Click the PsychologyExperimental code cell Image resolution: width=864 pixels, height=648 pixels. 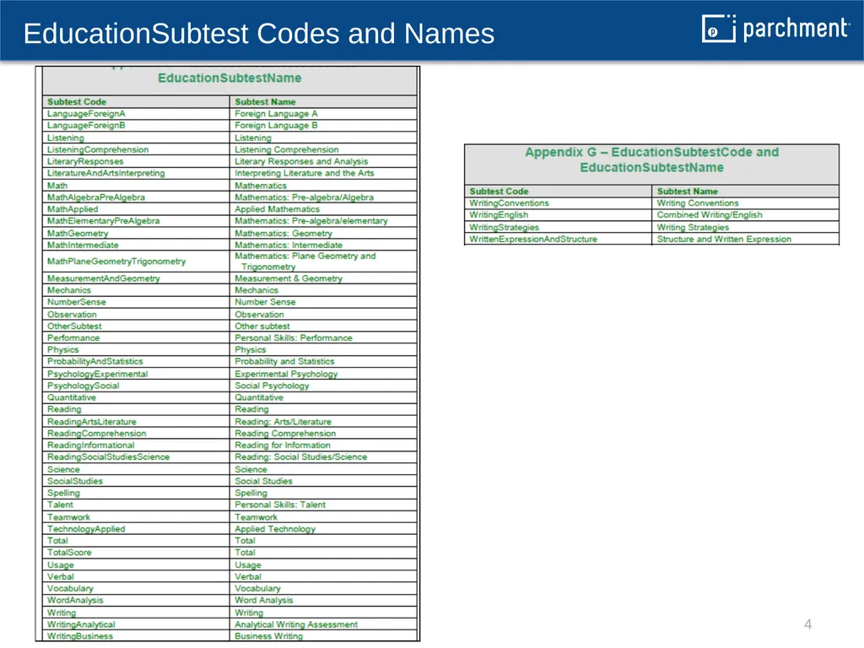tap(136, 374)
